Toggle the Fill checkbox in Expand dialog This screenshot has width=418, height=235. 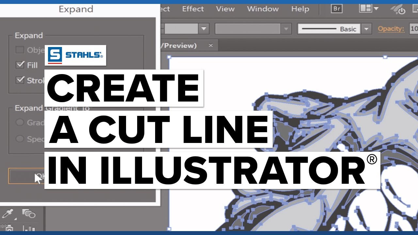pos(20,65)
